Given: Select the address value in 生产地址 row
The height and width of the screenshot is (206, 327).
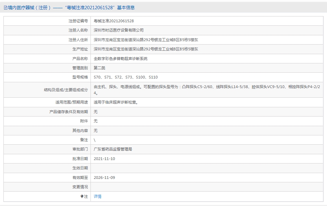Looking at the screenshot, I should (x=146, y=49).
